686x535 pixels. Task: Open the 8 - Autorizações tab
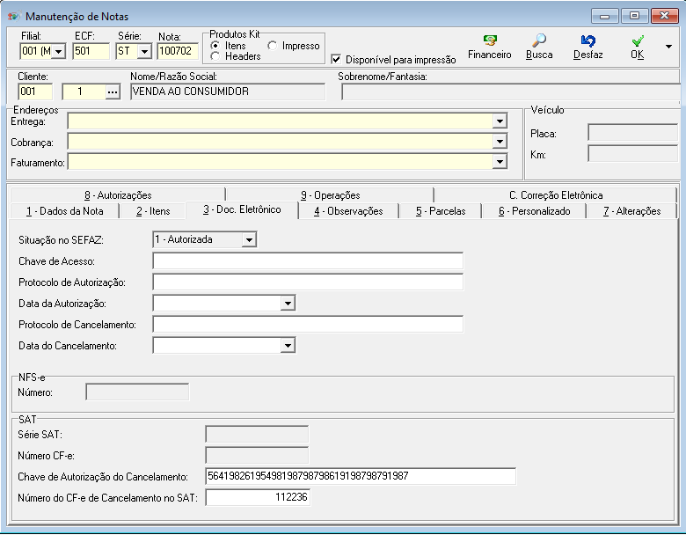click(118, 195)
